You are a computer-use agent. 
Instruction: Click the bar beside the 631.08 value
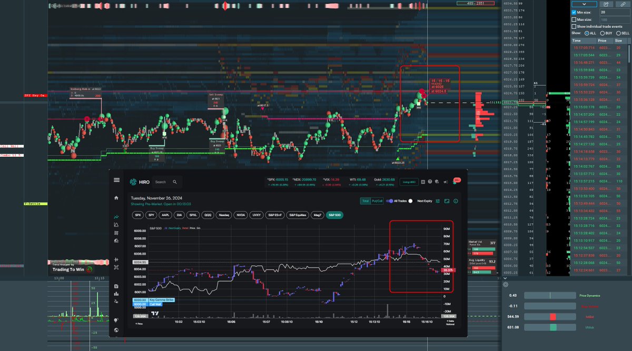click(550, 327)
